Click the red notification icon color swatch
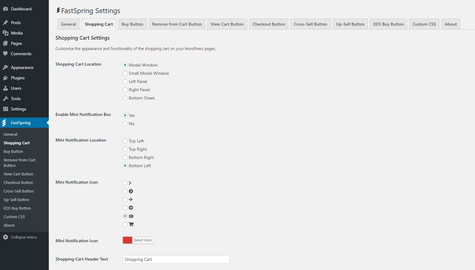This screenshot has height=270, width=475. coord(128,240)
